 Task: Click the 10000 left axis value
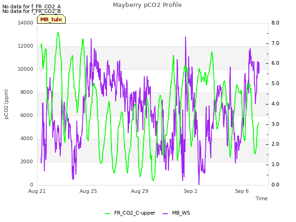25,69
